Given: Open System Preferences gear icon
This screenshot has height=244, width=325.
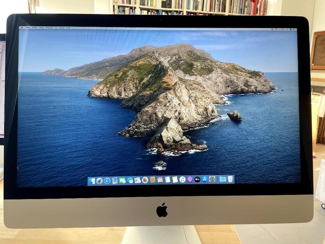Looking at the screenshot, I should pos(212,179).
